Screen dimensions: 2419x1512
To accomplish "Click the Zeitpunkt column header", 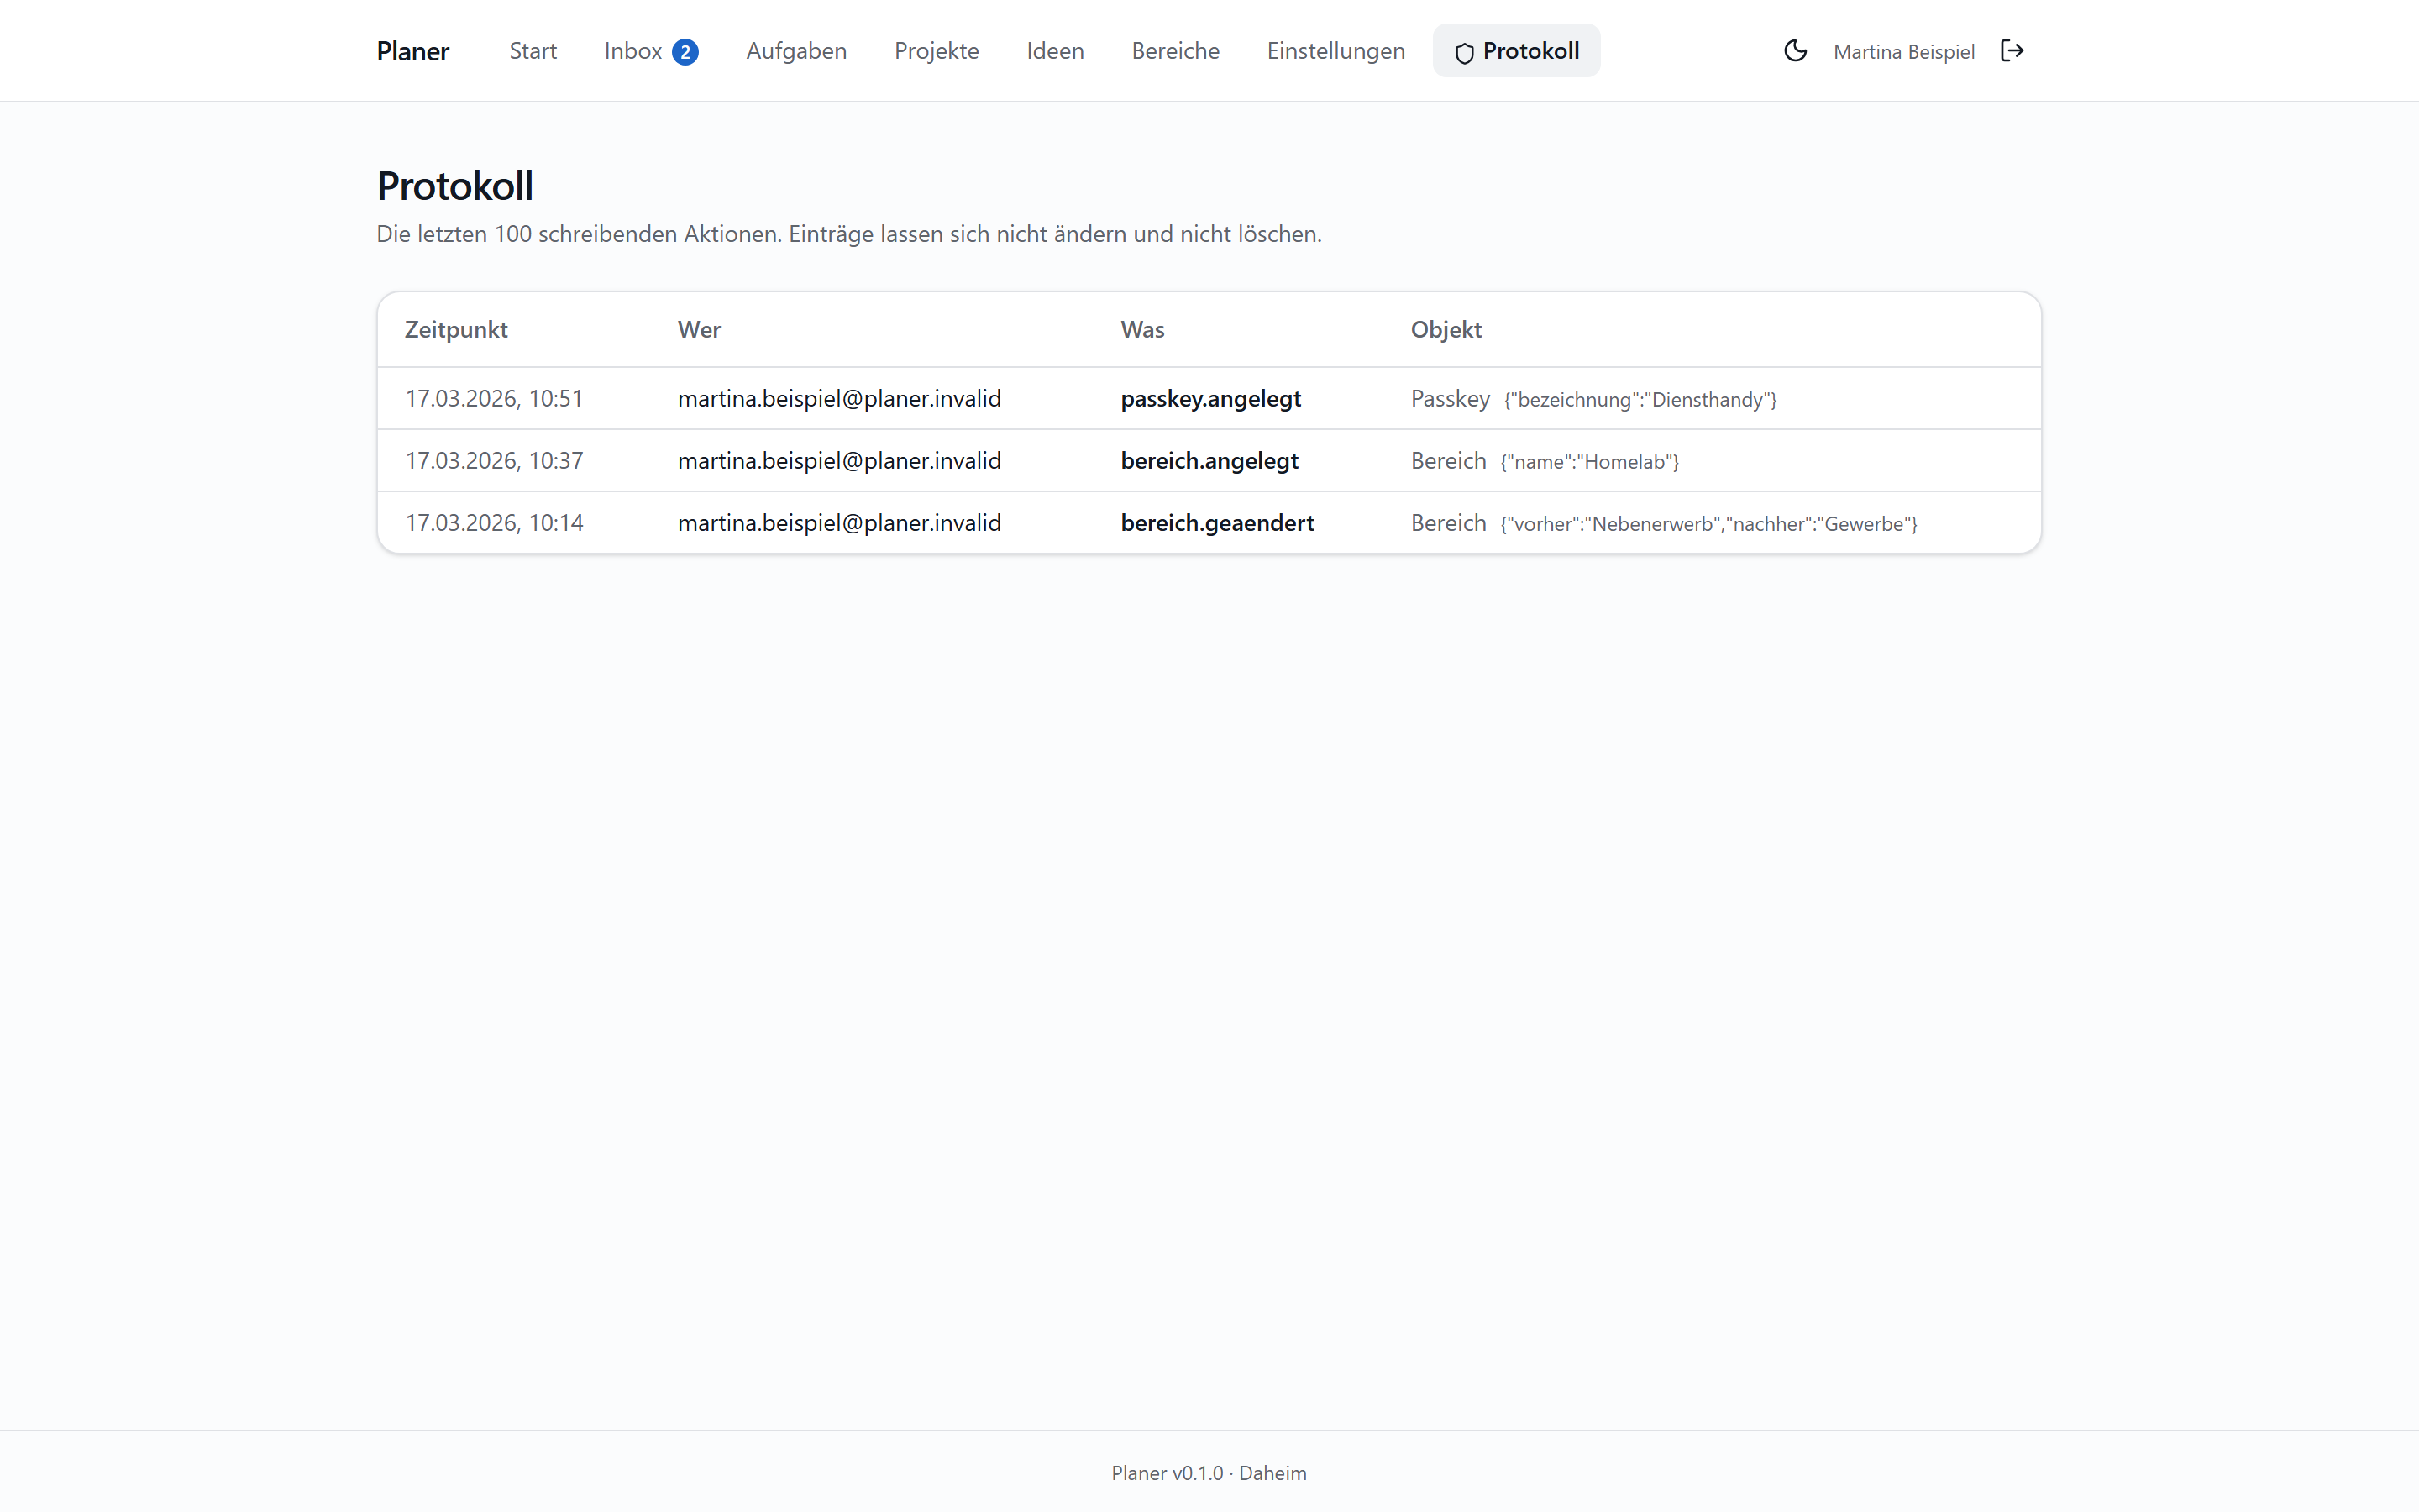I will tap(456, 330).
